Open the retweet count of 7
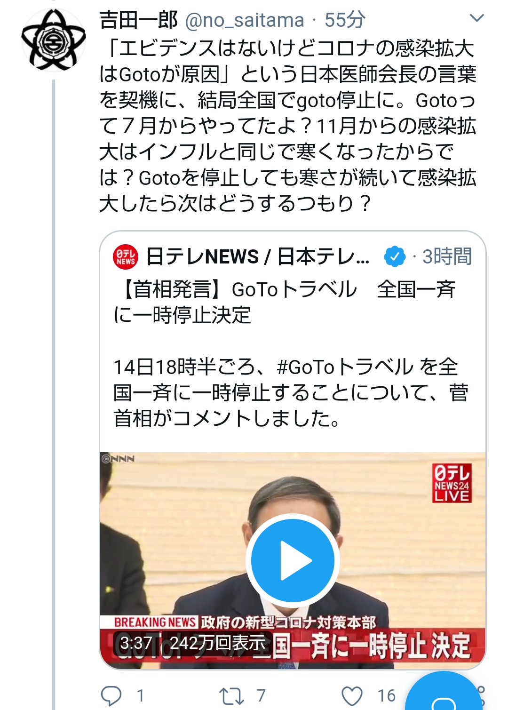This screenshot has width=508, height=710. pyautogui.click(x=262, y=695)
